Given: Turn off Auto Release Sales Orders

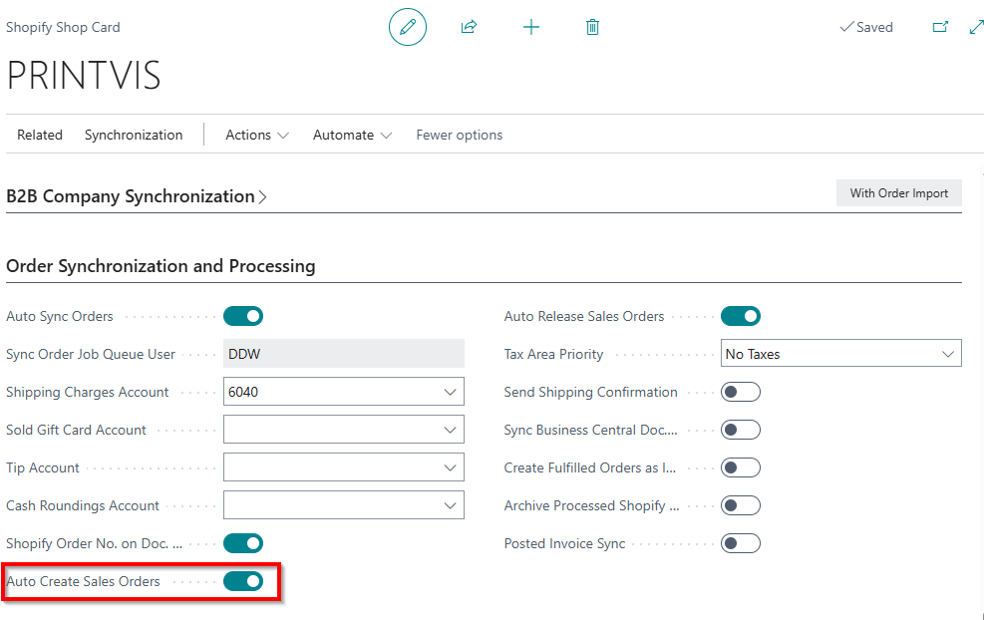Looking at the screenshot, I should click(741, 316).
